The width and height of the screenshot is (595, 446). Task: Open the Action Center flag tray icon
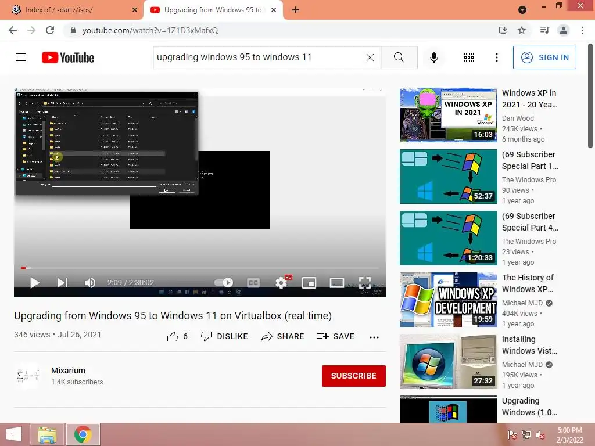pos(512,435)
